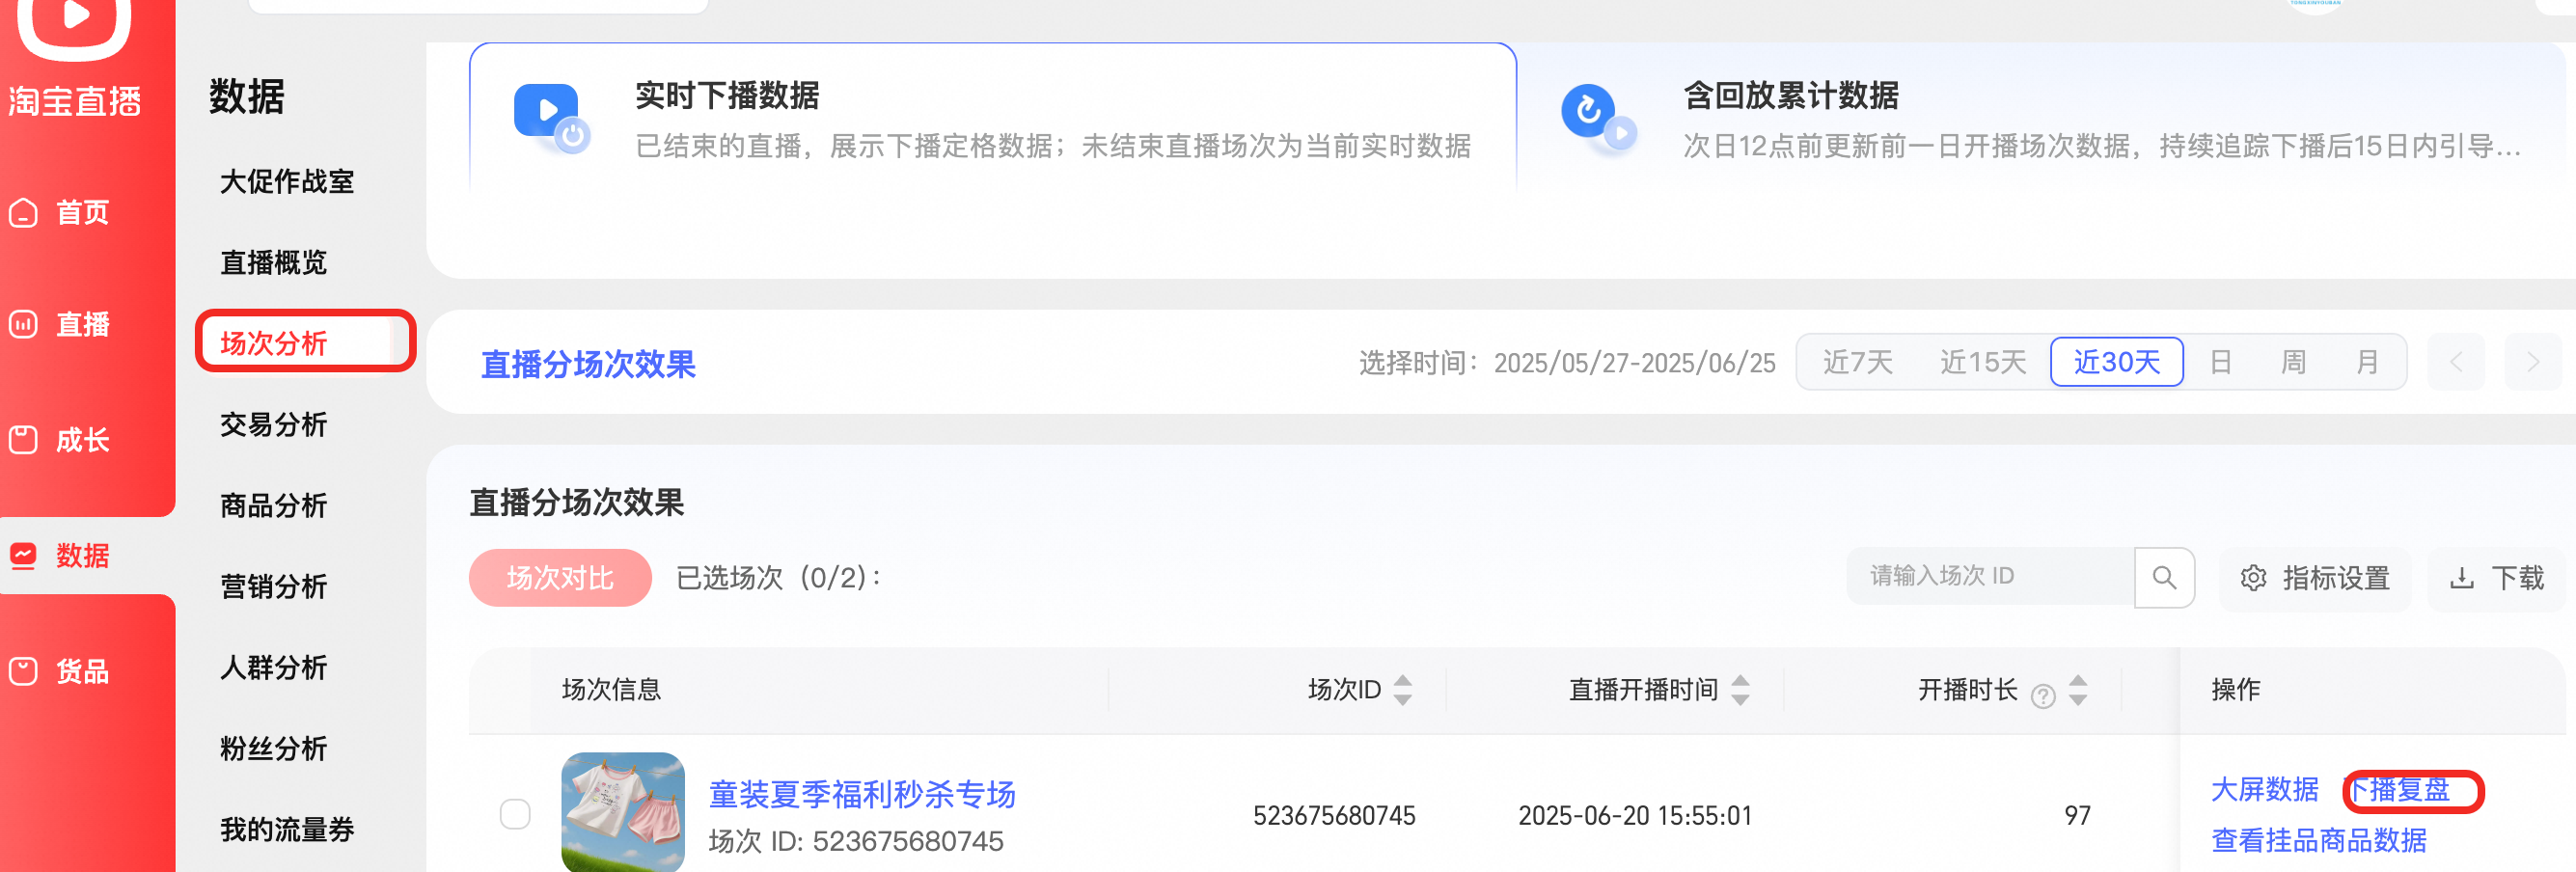Open 首页 from the red sidebar
2576x872 pixels.
coord(82,212)
